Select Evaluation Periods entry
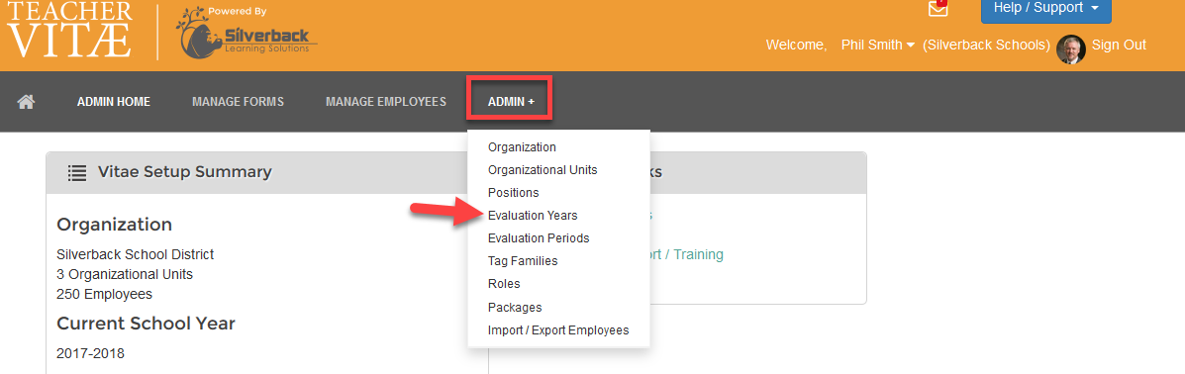Image resolution: width=1185 pixels, height=374 pixels. click(x=539, y=238)
